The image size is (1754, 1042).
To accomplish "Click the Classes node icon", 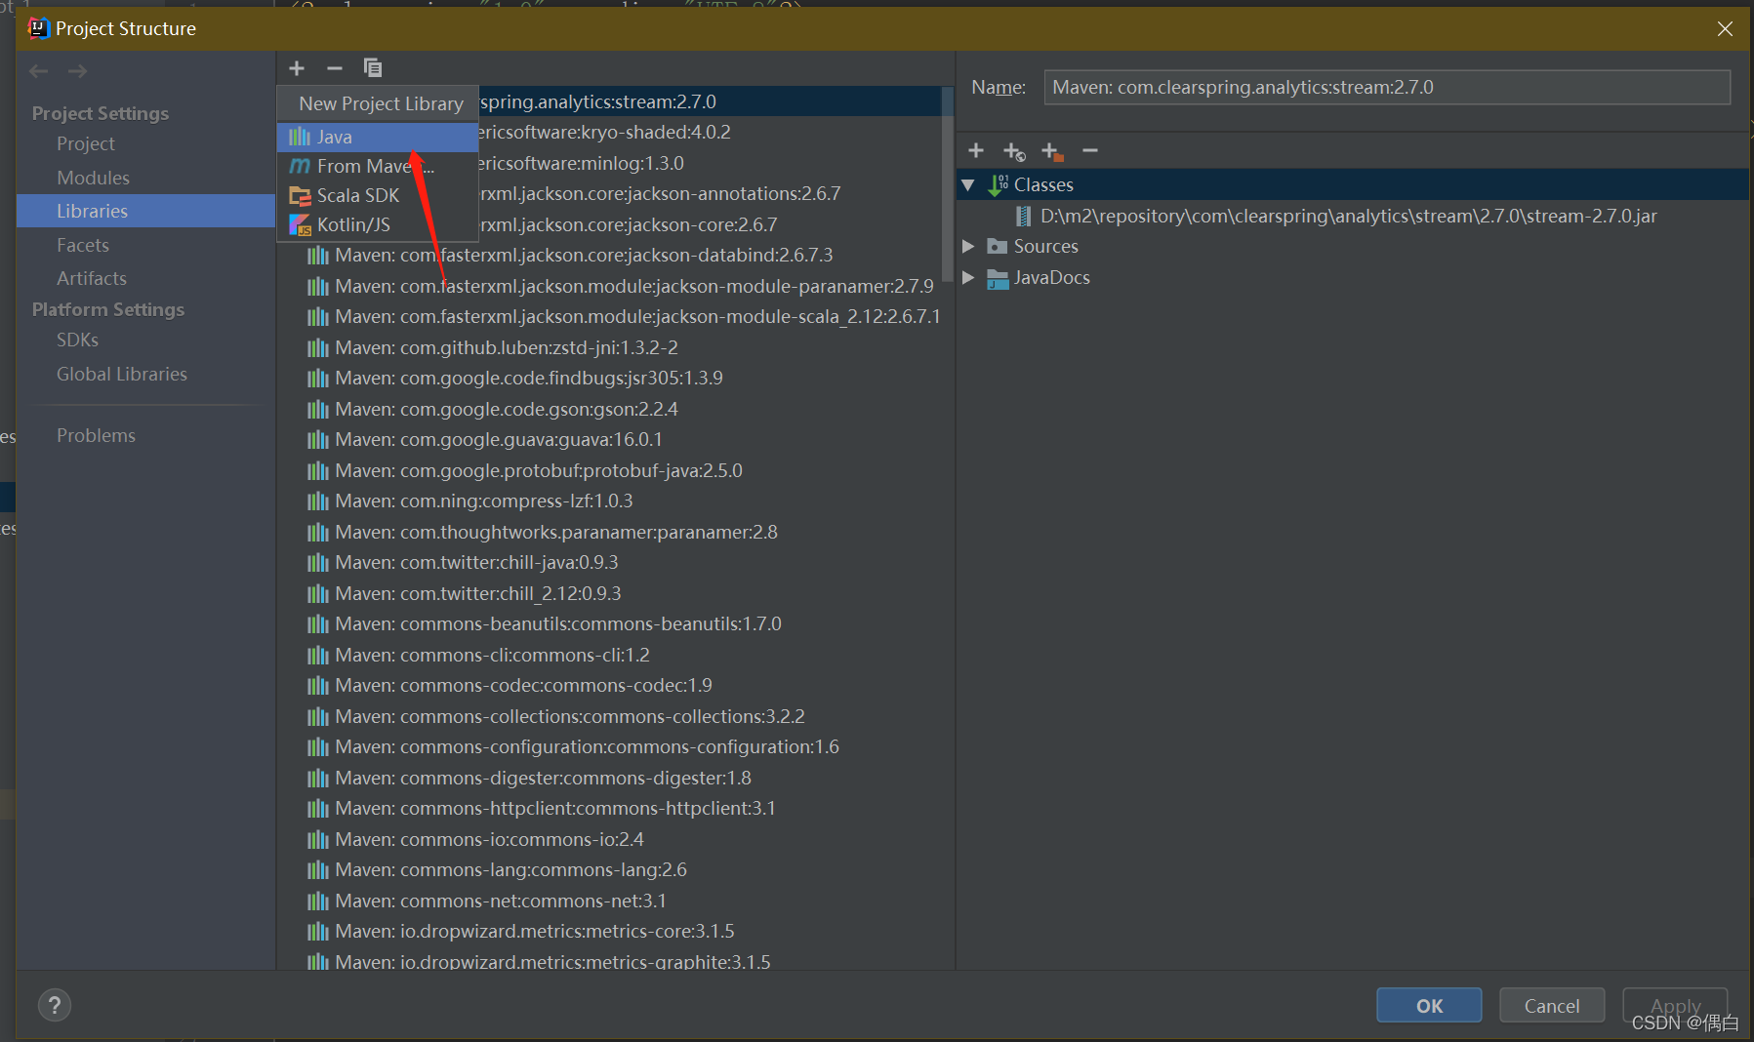I will 999,184.
